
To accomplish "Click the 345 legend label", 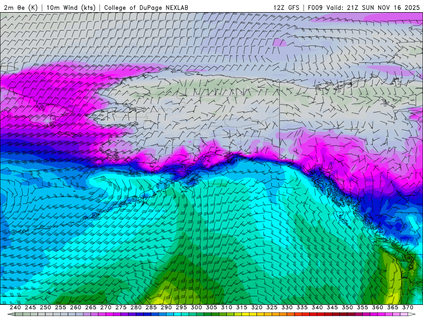I will tap(333, 307).
